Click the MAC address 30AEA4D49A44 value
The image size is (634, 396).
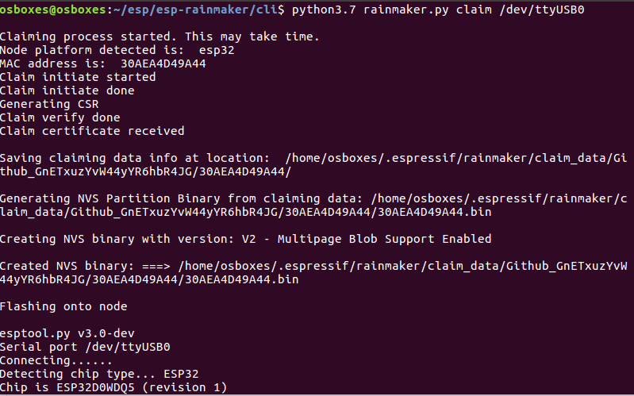pos(163,63)
